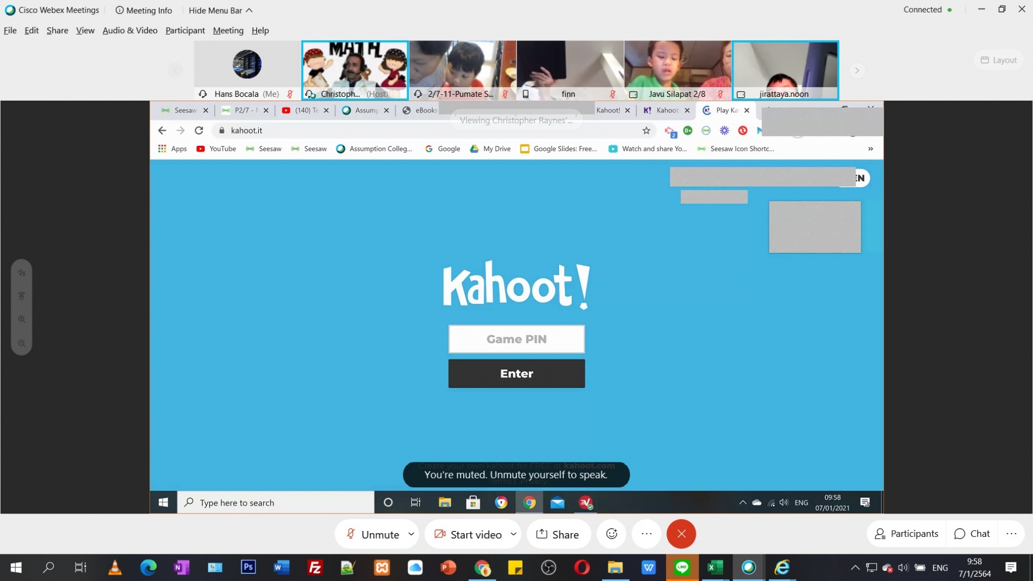Open Windows notification center
Screen dimensions: 1033x581
pyautogui.click(x=1011, y=567)
